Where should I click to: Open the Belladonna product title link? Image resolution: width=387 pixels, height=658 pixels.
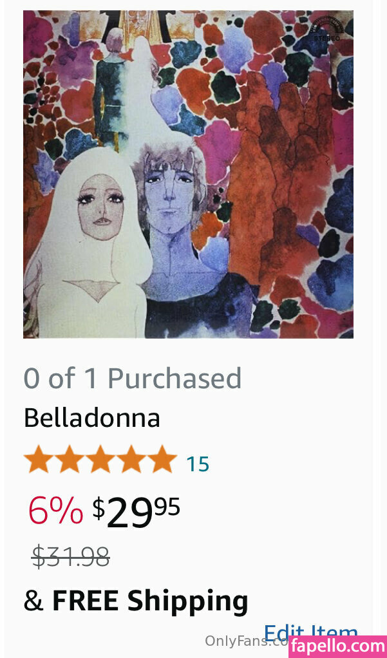pos(91,418)
